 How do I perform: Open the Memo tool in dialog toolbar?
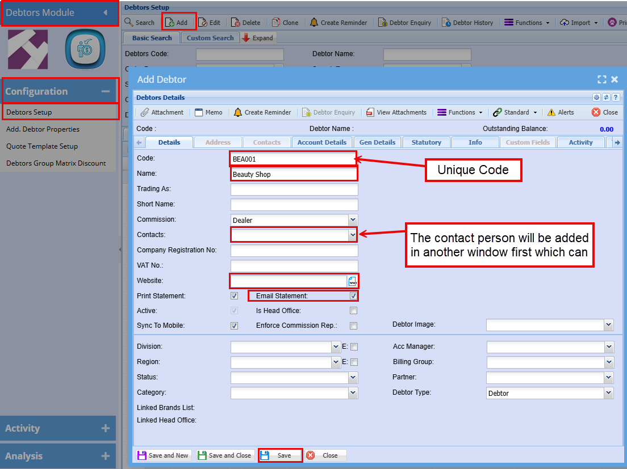coord(199,112)
